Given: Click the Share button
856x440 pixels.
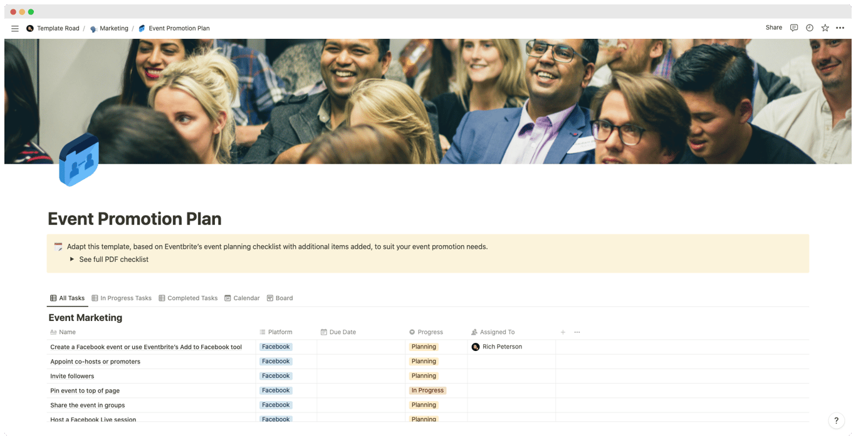Looking at the screenshot, I should pyautogui.click(x=773, y=28).
